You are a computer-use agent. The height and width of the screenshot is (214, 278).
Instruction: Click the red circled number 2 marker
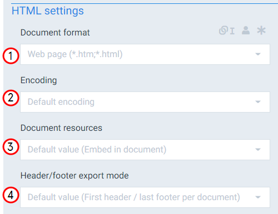[x=11, y=98]
